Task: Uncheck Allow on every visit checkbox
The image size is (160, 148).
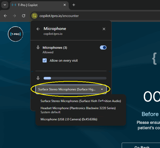Action: (x=45, y=60)
